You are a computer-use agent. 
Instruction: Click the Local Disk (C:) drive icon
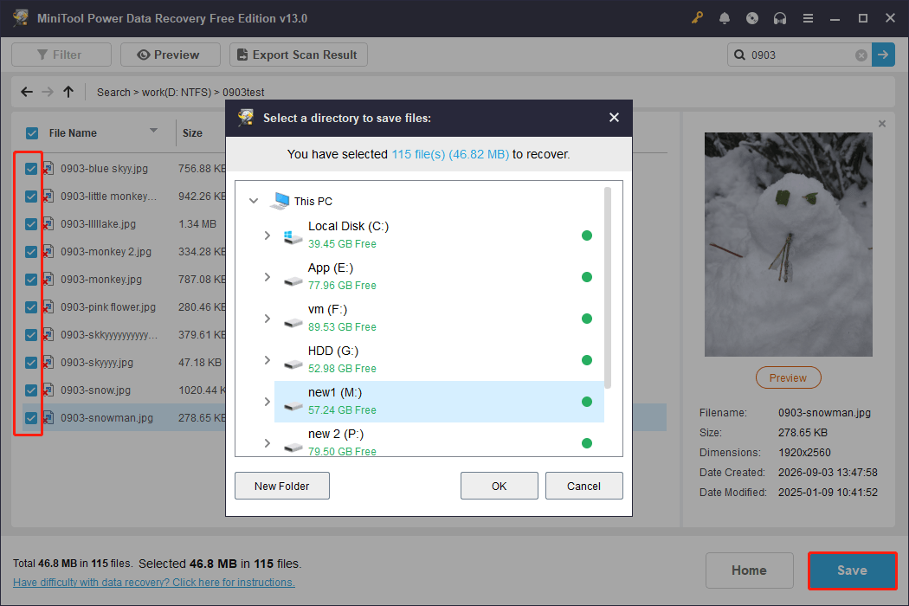[293, 236]
